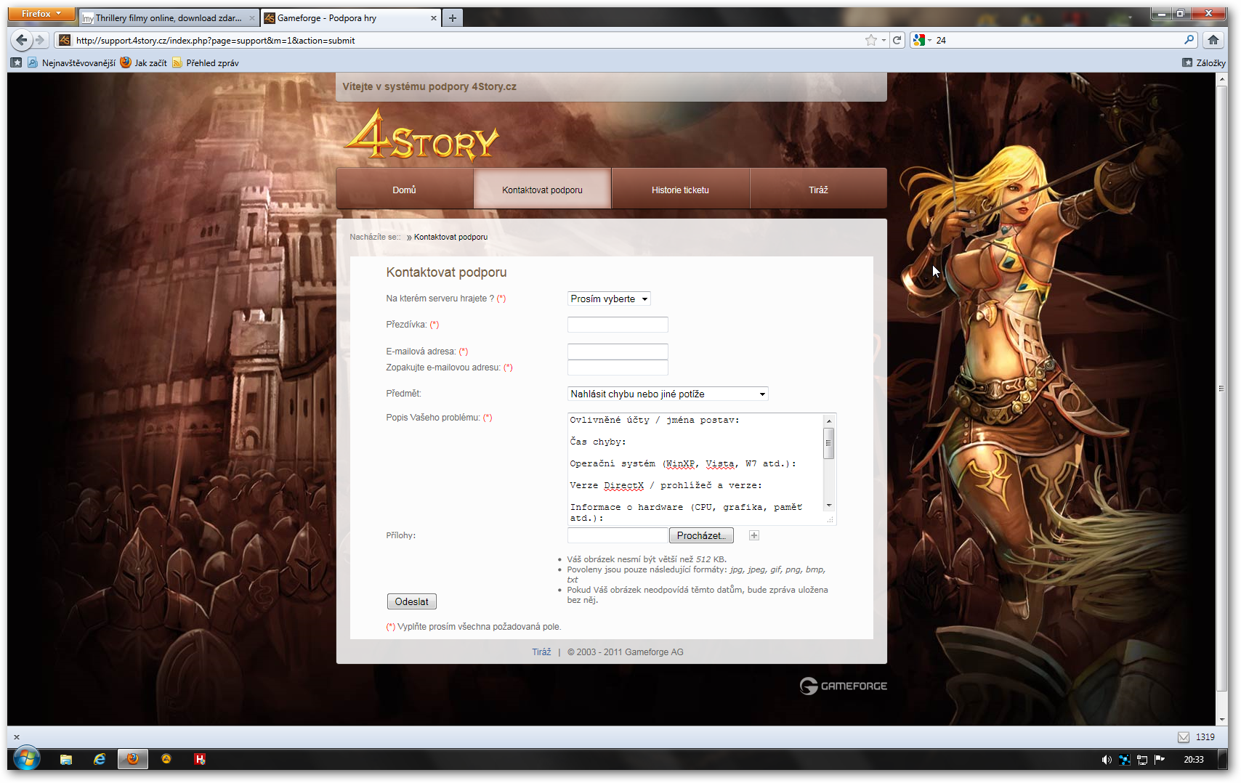Open new tab with plus button

click(453, 18)
